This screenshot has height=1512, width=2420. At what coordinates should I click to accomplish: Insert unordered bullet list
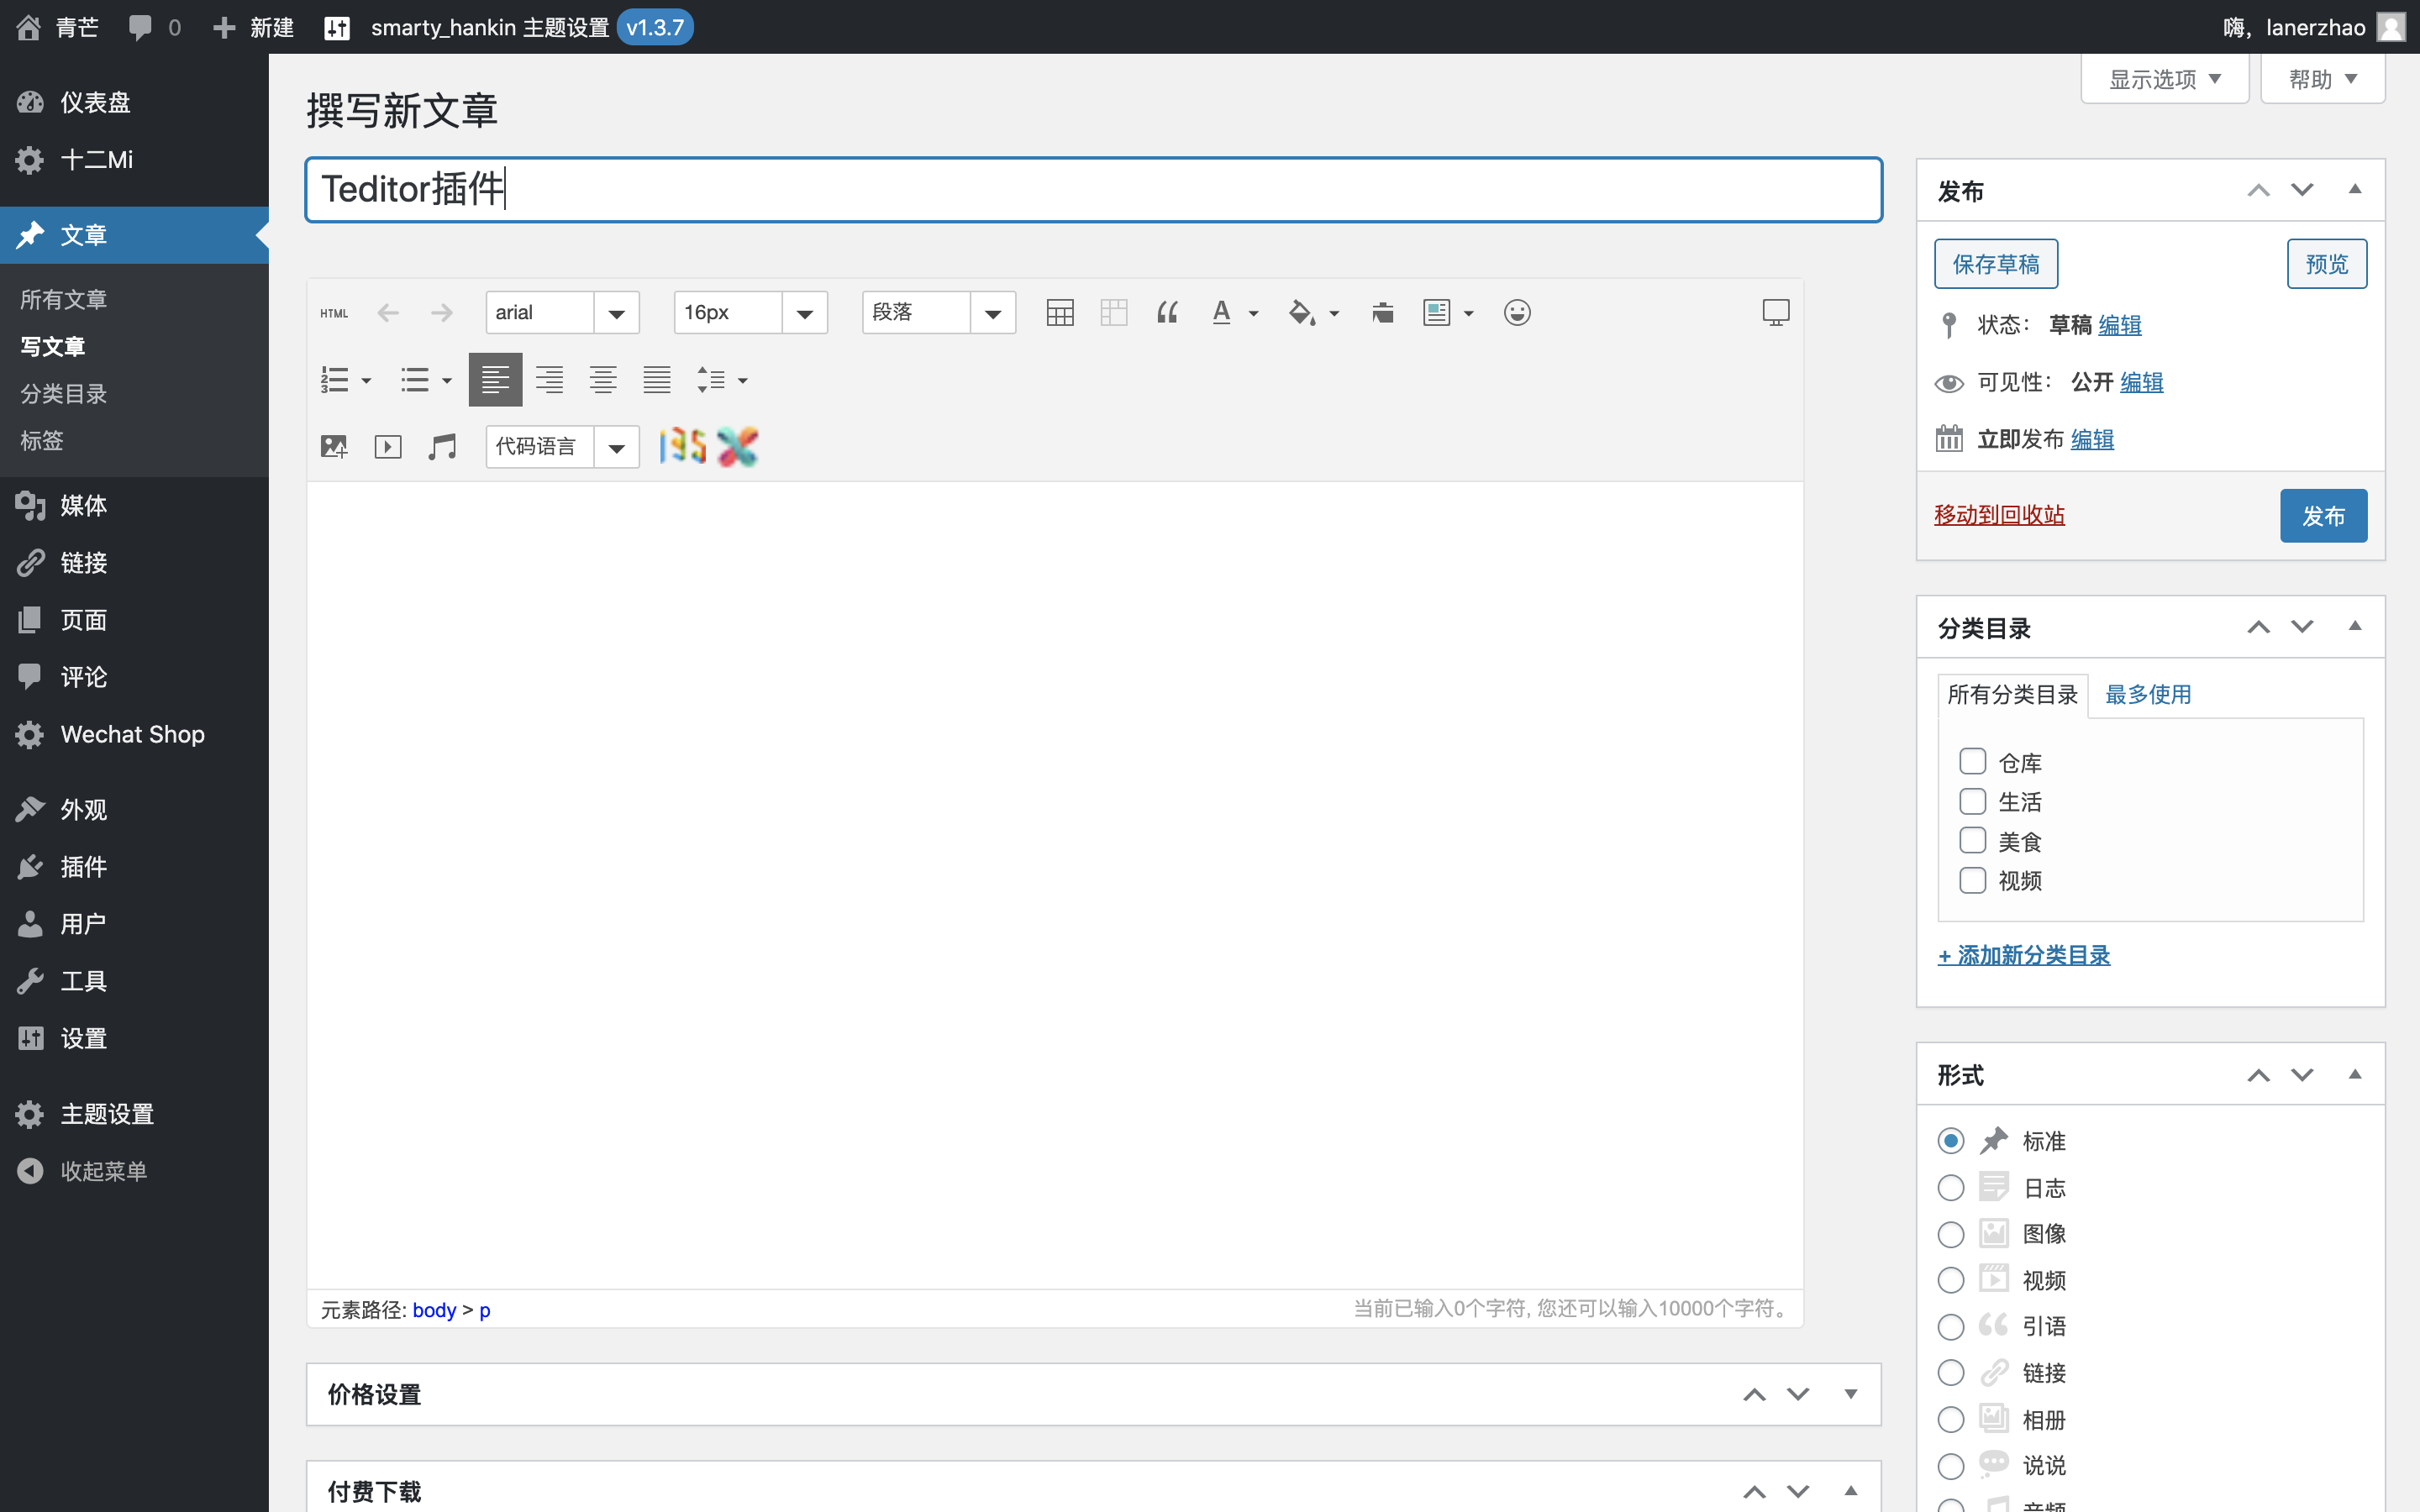click(x=414, y=380)
